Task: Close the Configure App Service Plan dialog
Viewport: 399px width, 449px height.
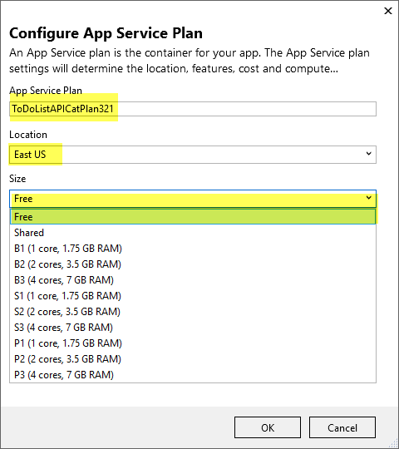Action: point(388,11)
